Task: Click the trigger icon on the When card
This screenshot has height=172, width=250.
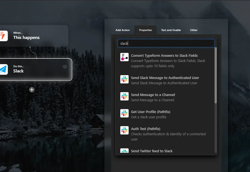Action: [4, 36]
